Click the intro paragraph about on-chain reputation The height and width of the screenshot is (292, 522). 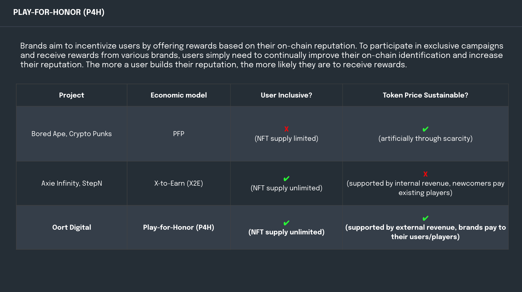point(262,55)
